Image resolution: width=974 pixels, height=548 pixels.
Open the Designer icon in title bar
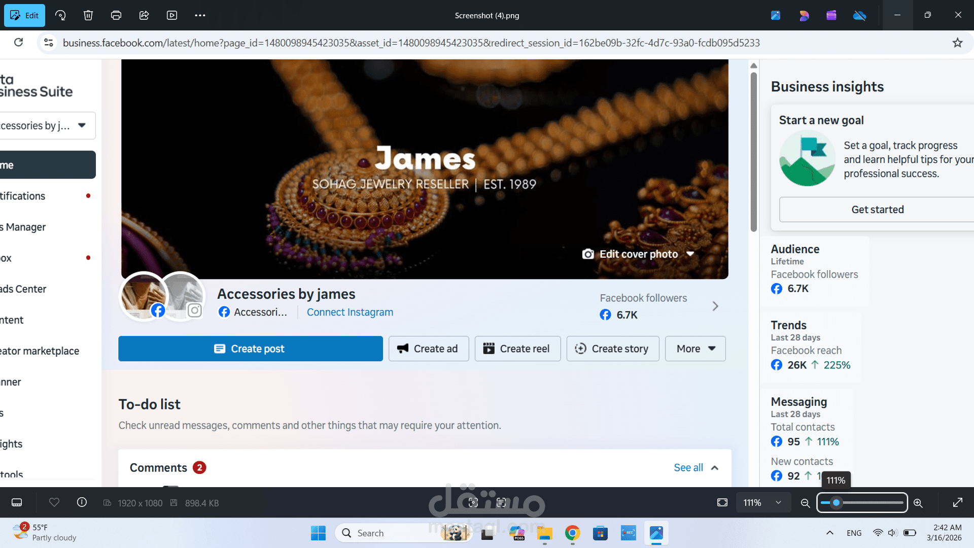tap(804, 15)
